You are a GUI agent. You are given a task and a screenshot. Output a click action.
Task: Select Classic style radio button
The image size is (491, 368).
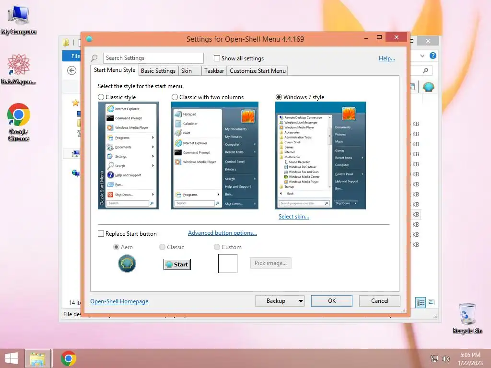pos(101,97)
